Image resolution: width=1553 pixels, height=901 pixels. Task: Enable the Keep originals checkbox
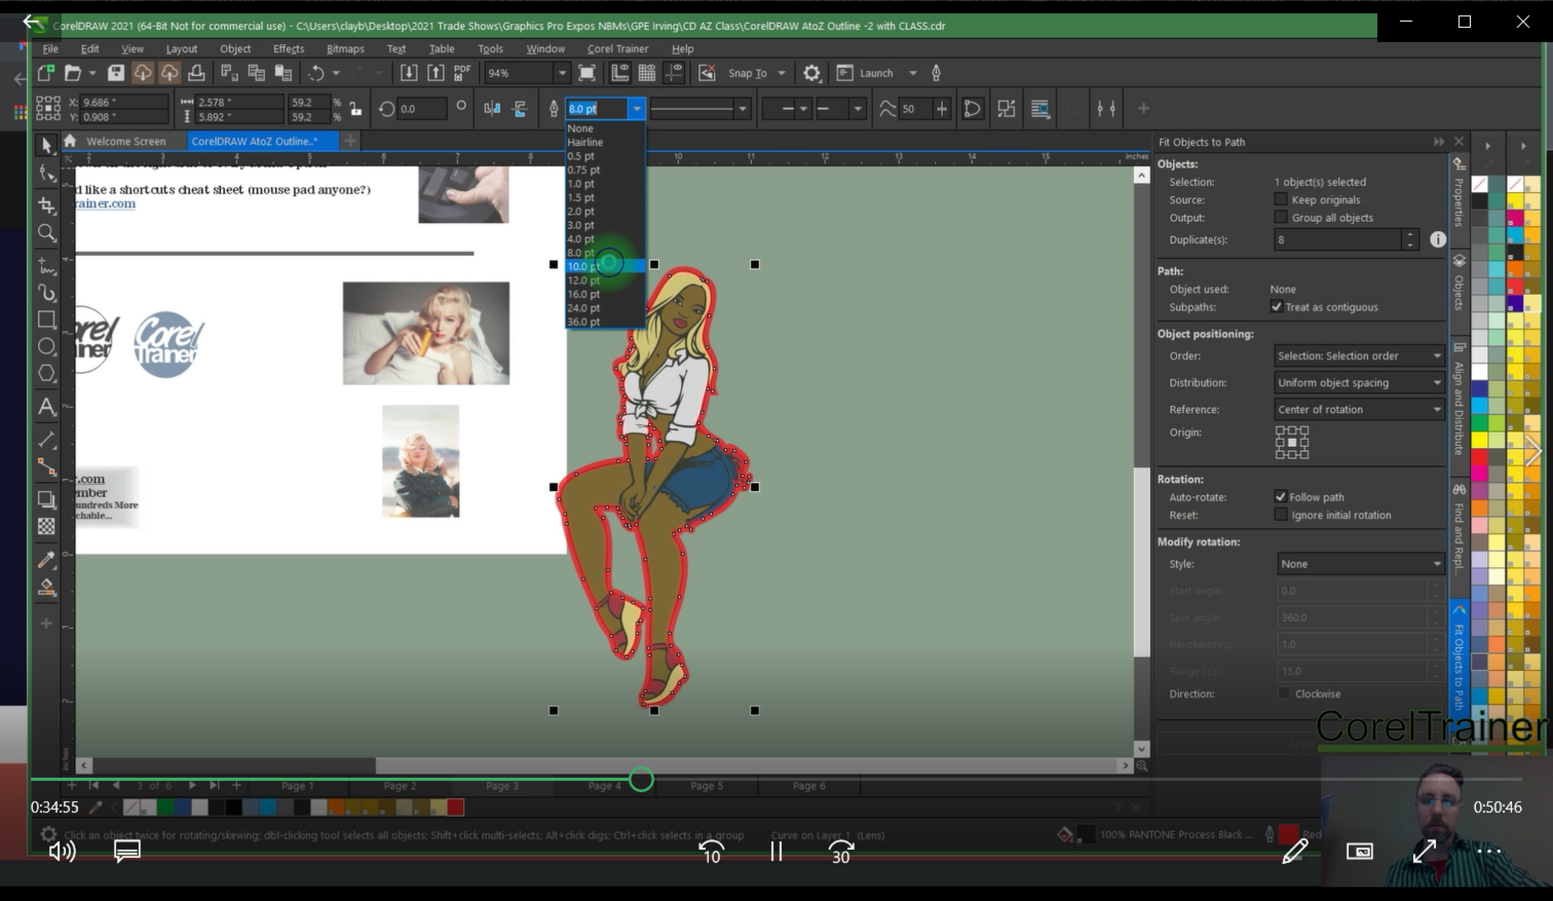[1280, 199]
